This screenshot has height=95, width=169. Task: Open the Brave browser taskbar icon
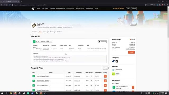41,93
